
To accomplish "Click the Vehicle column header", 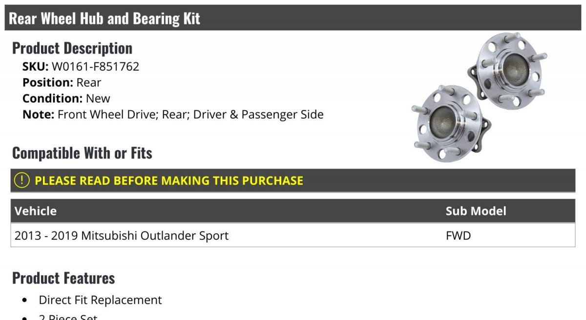I will [x=36, y=211].
